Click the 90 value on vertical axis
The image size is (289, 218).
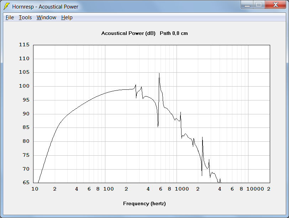click(x=26, y=114)
